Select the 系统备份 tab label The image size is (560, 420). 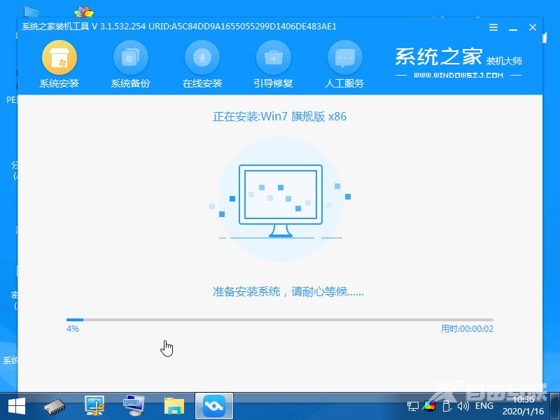[130, 83]
